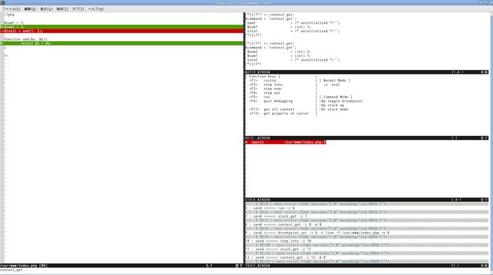Click the STACK_WINDOW status bar

coord(367,200)
